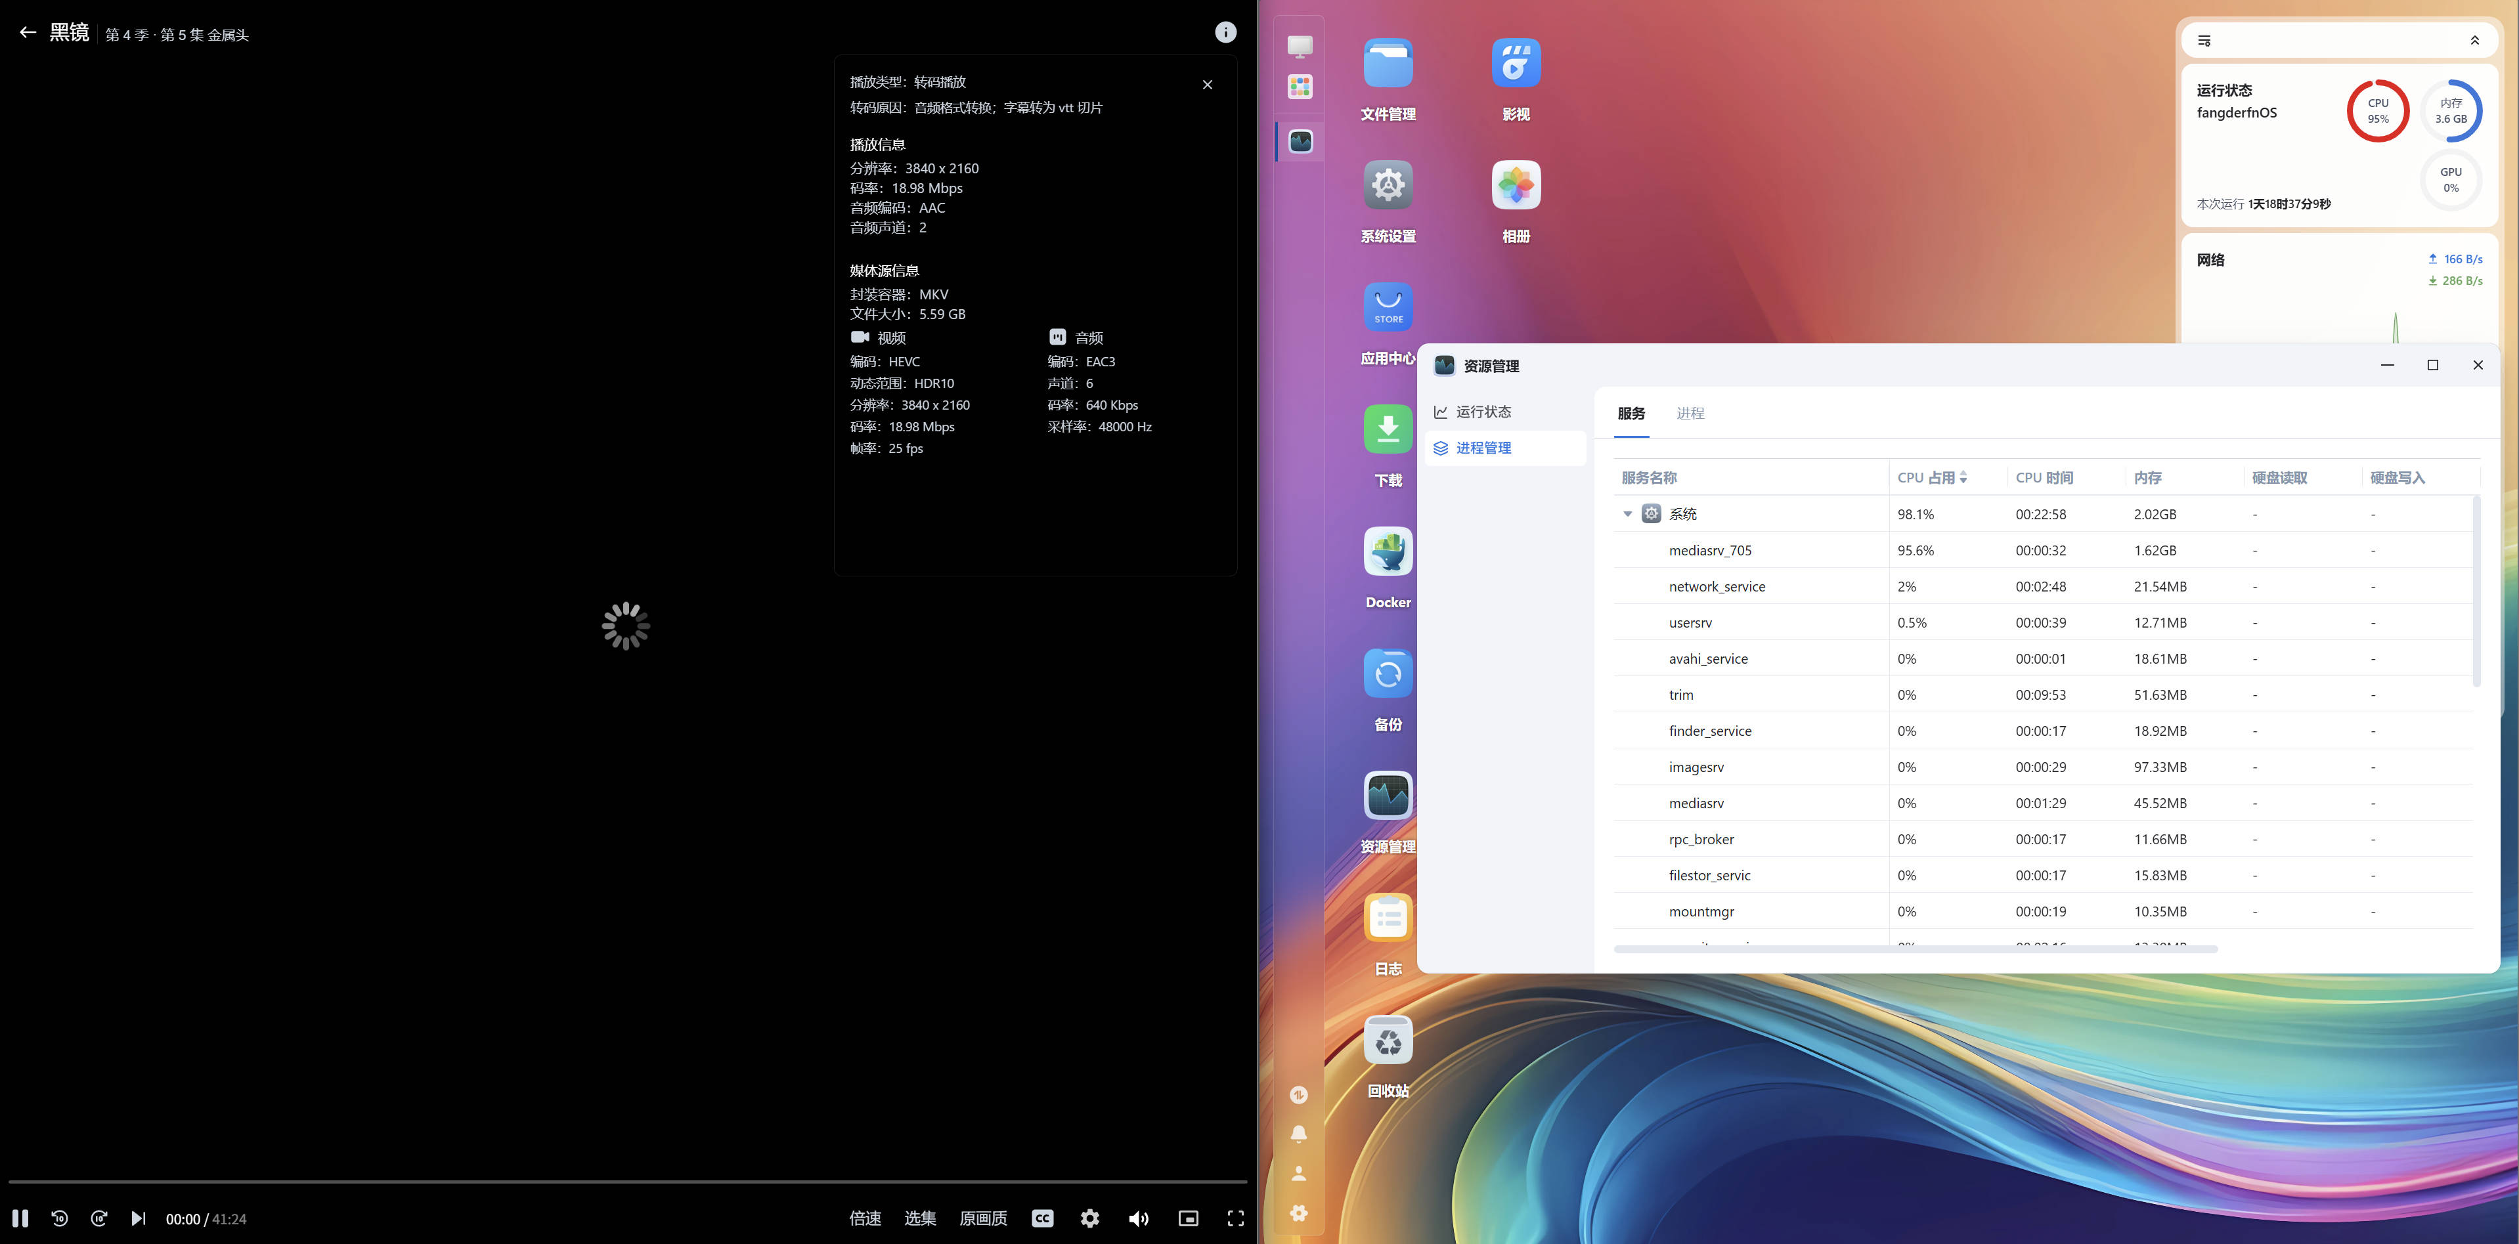Collapse the 系统 service group row
The width and height of the screenshot is (2519, 1244).
coord(1627,513)
